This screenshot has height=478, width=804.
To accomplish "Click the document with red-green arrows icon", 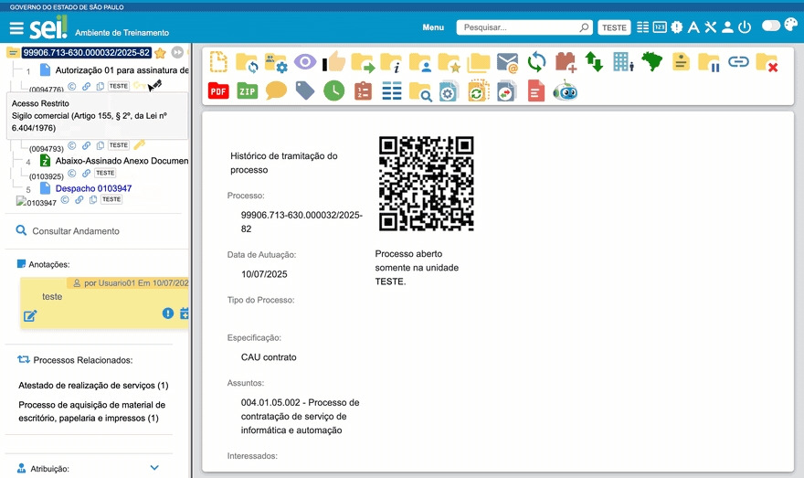I will [506, 90].
